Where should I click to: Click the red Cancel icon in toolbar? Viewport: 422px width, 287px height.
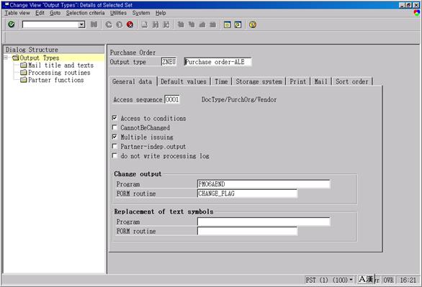tap(130, 24)
